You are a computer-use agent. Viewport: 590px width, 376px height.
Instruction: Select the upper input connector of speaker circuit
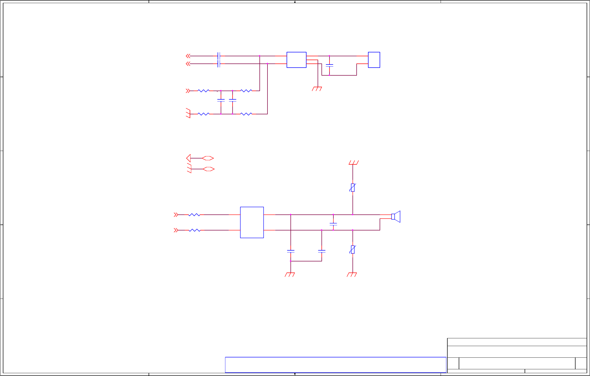176,215
